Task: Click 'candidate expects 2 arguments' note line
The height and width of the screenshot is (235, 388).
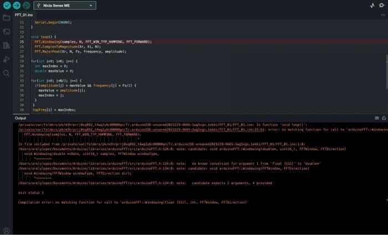Action: tap(145, 183)
